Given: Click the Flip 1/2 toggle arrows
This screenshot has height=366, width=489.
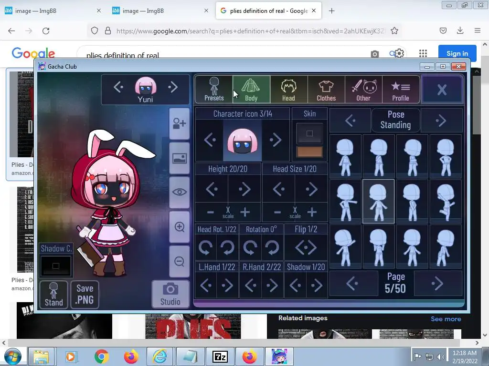Looking at the screenshot, I should [x=306, y=248].
